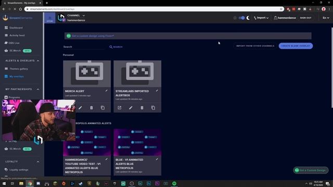Click the moon night-mode icon
The image size is (333, 187).
pos(248,18)
